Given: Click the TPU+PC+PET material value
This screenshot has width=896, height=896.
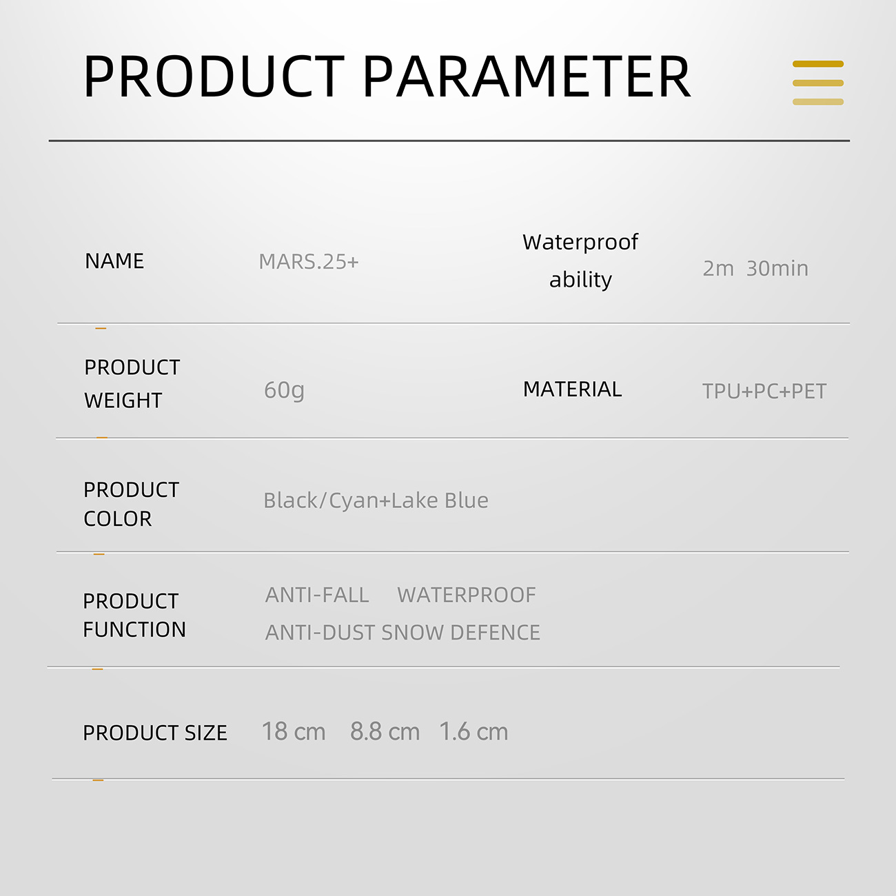Looking at the screenshot, I should tap(764, 391).
